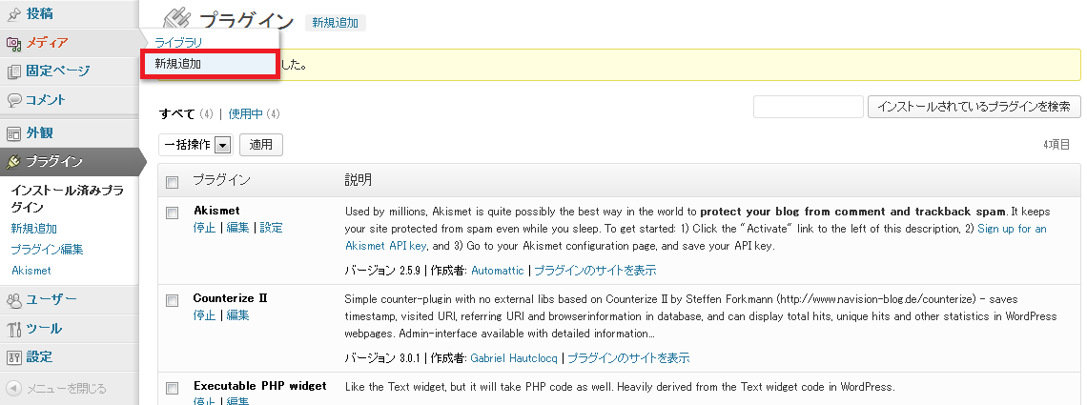Viewport: 1087px width, 405px height.
Task: Open プラグイン編集 in the sidebar submenu
Action: [x=47, y=250]
